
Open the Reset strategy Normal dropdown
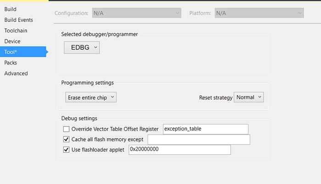[249, 97]
